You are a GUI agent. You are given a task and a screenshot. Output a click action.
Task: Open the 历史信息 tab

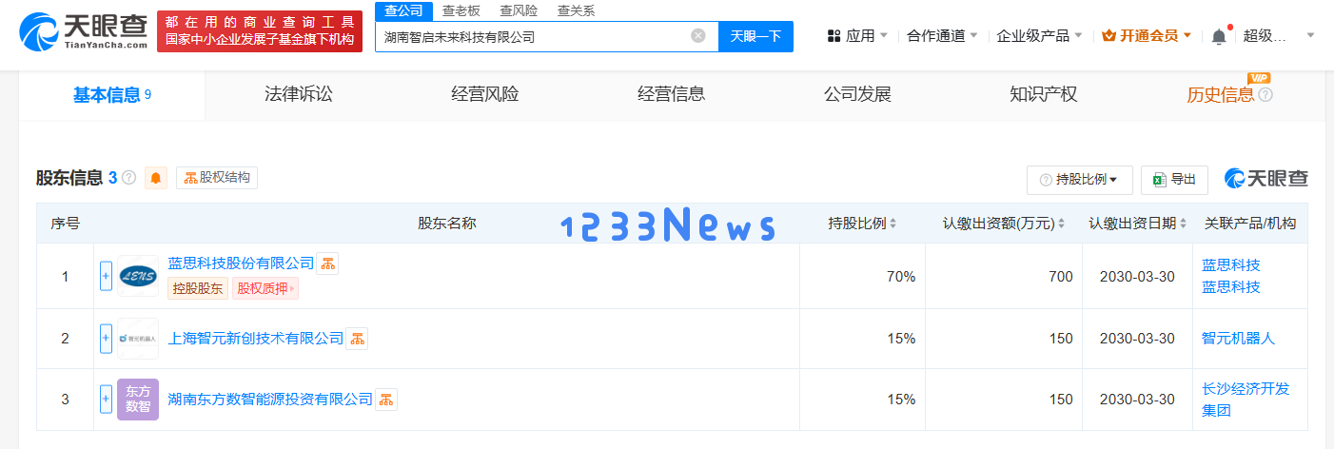(x=1221, y=95)
